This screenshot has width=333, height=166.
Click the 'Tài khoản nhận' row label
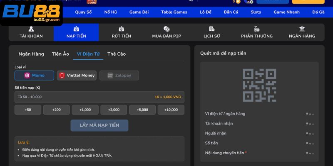(219, 123)
